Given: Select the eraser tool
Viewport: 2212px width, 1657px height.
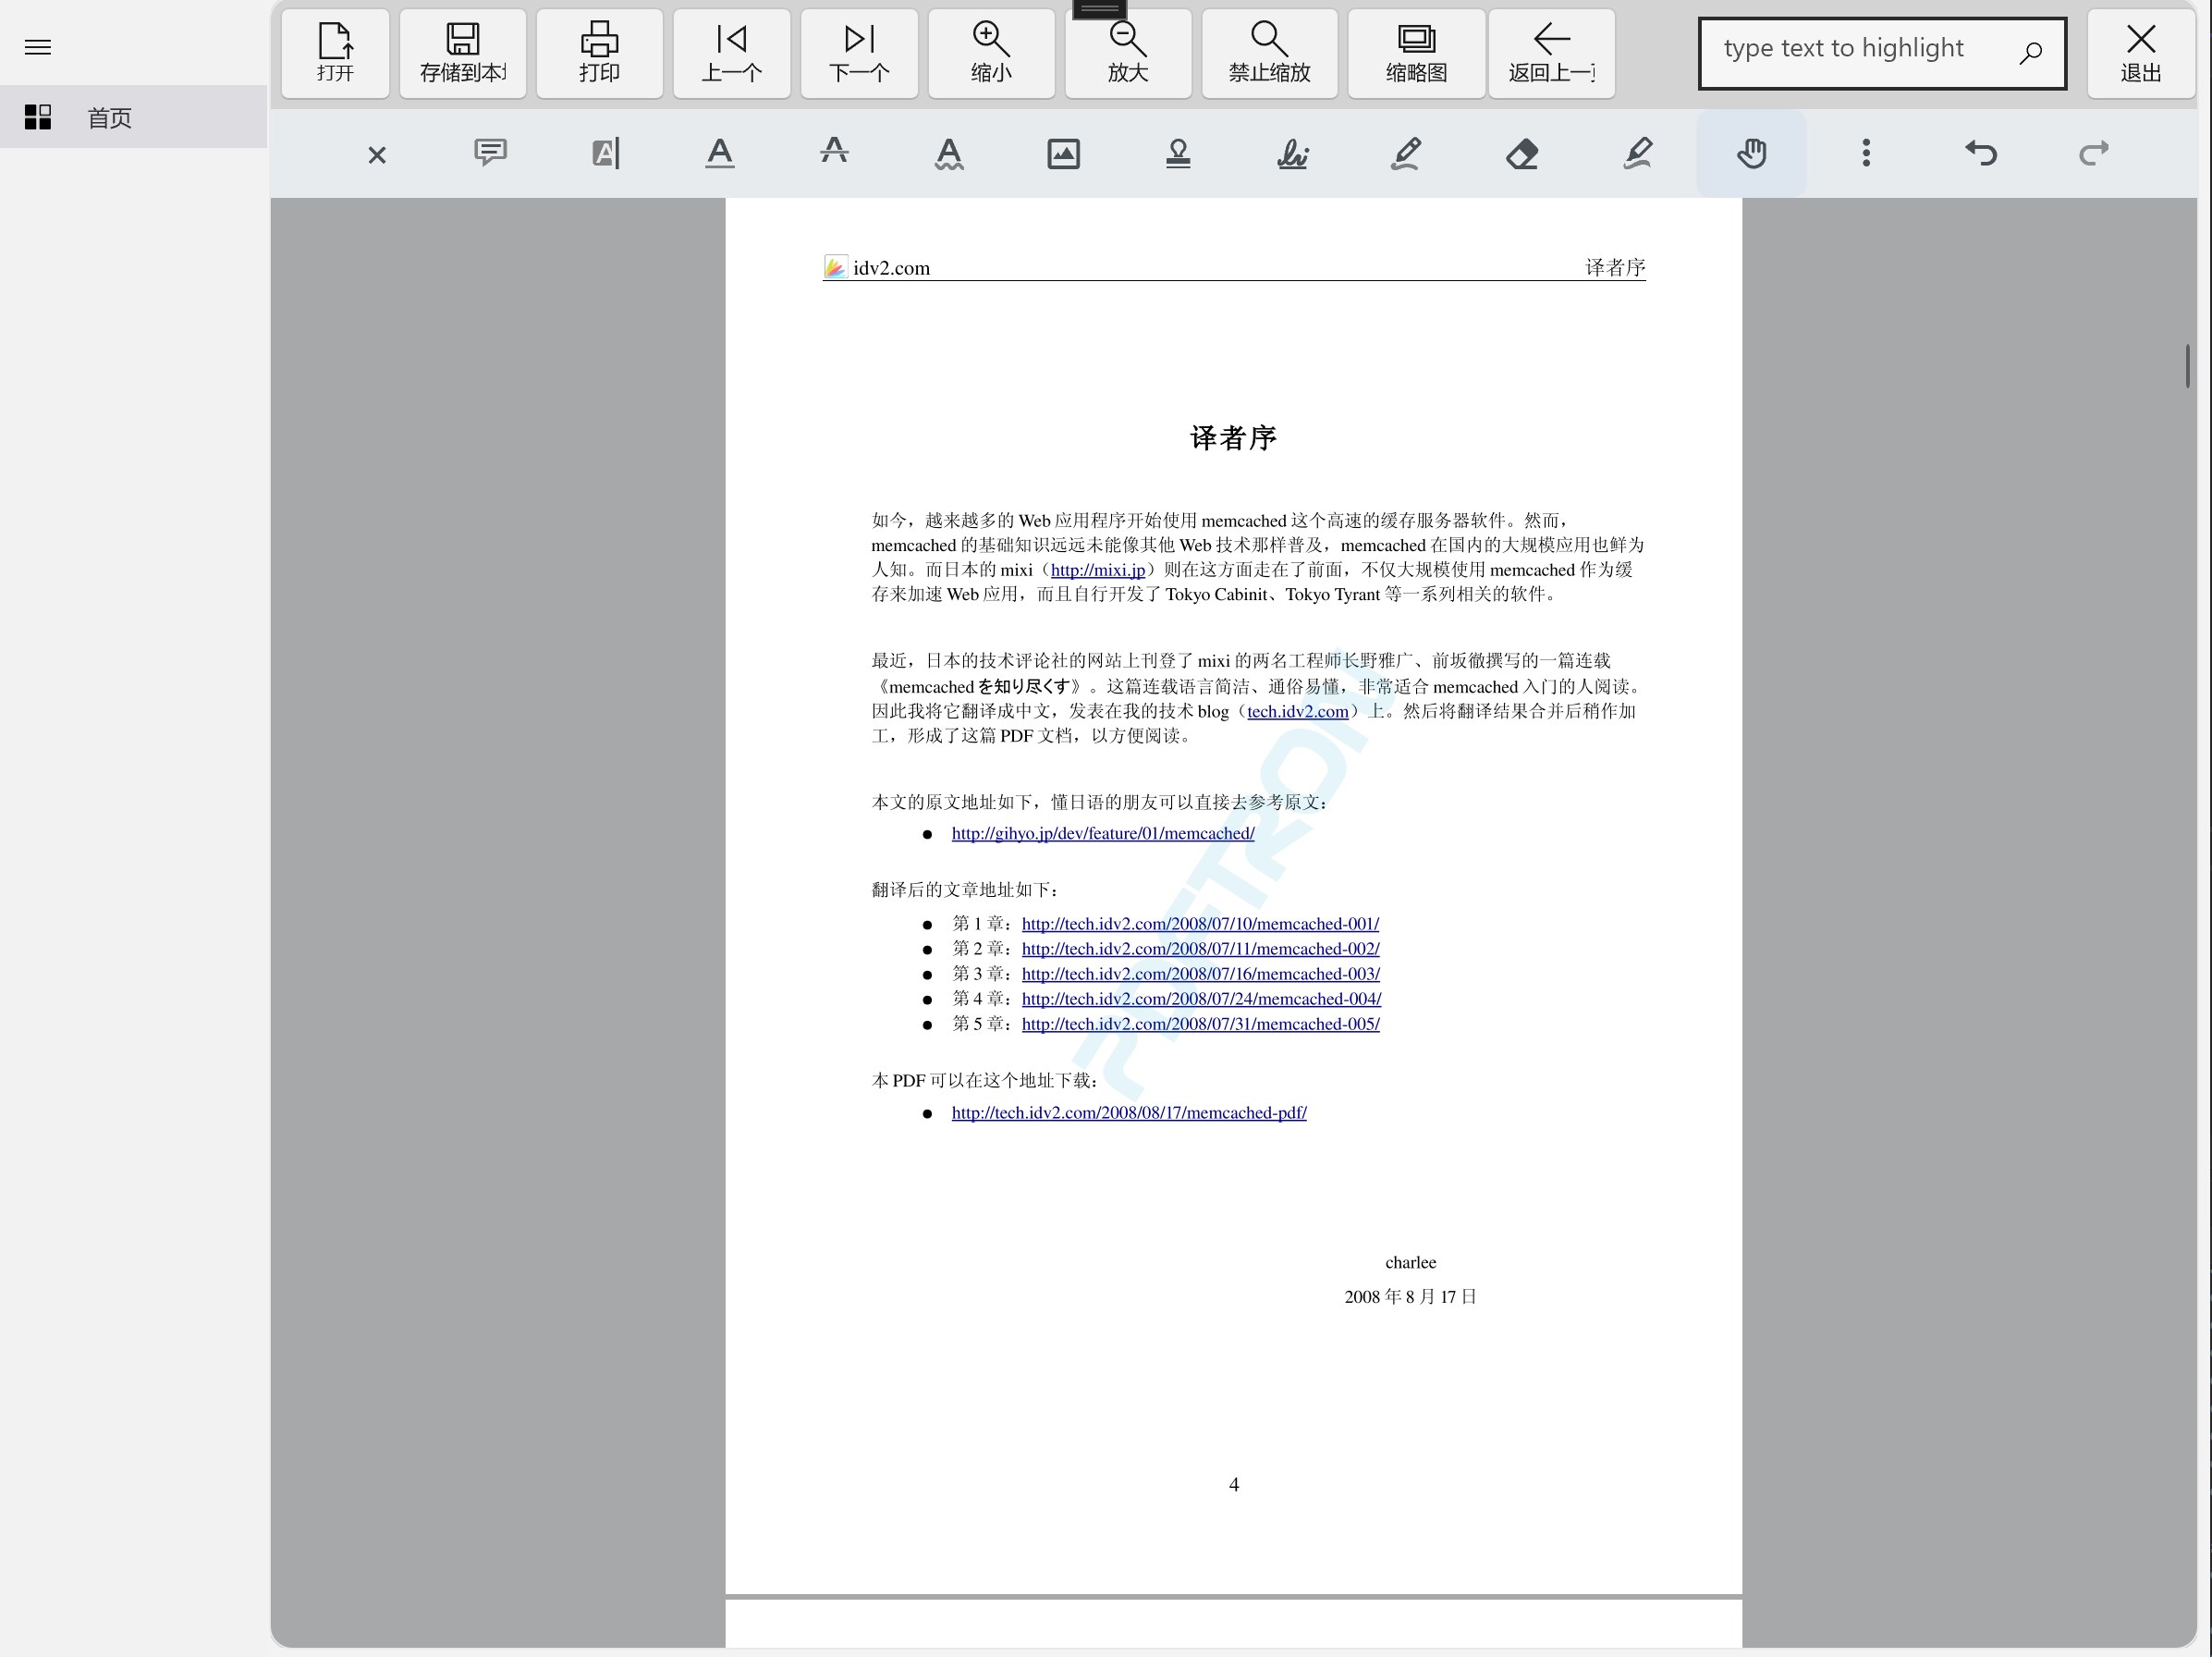Looking at the screenshot, I should tap(1521, 153).
